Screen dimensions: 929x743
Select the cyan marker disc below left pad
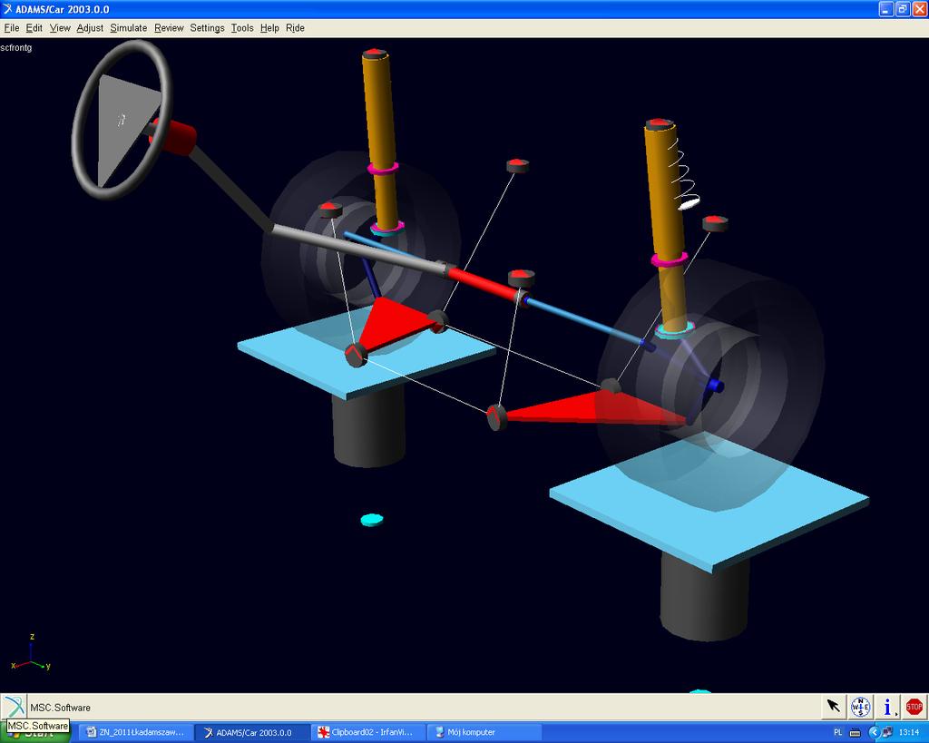coord(372,520)
